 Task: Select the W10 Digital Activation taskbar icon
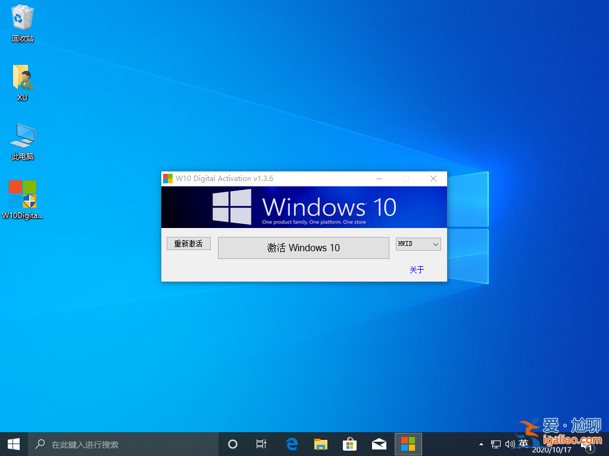tap(408, 443)
